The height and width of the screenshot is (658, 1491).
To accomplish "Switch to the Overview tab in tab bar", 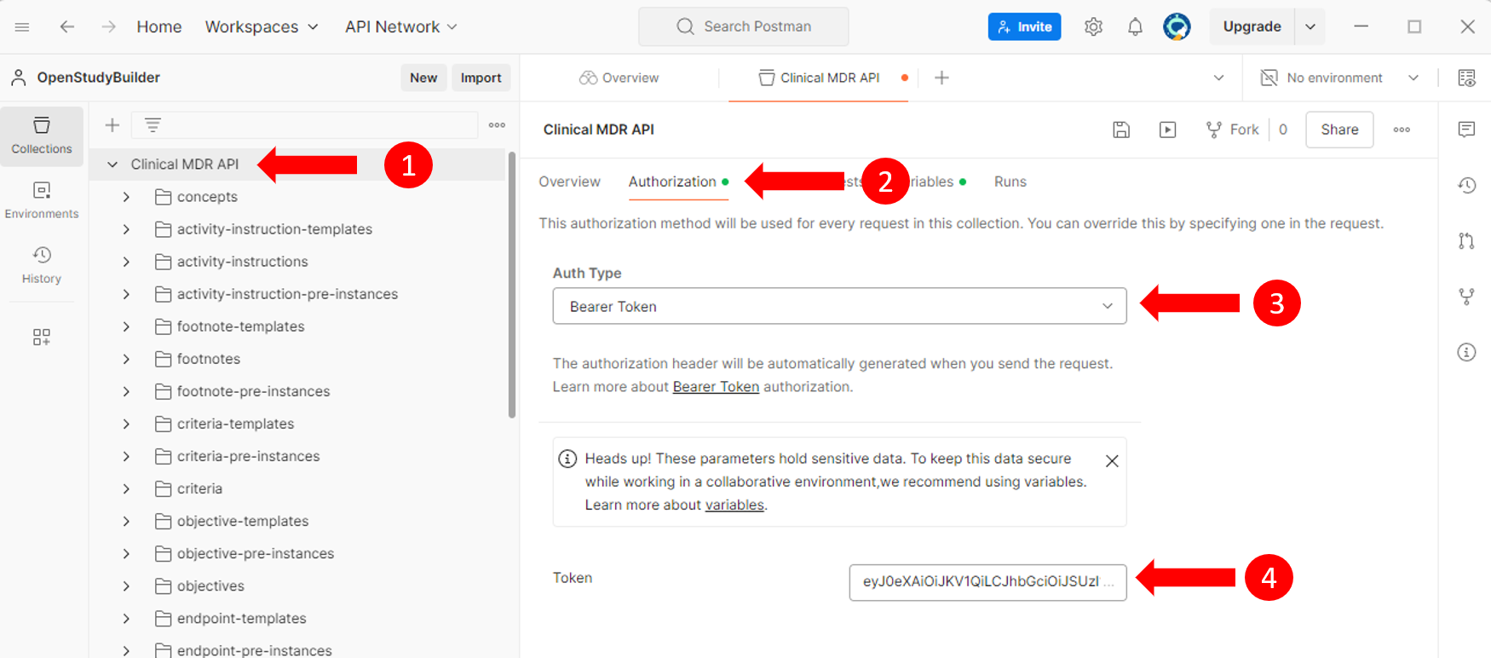I will tap(619, 78).
